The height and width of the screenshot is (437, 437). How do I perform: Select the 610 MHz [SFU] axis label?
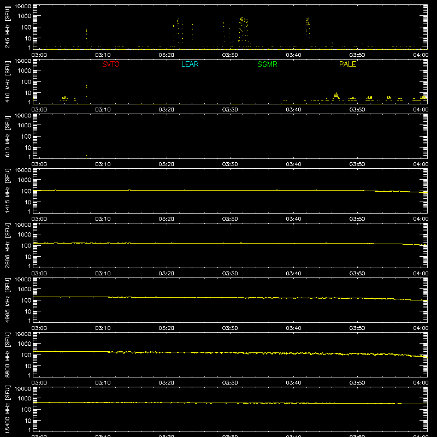click(x=8, y=137)
